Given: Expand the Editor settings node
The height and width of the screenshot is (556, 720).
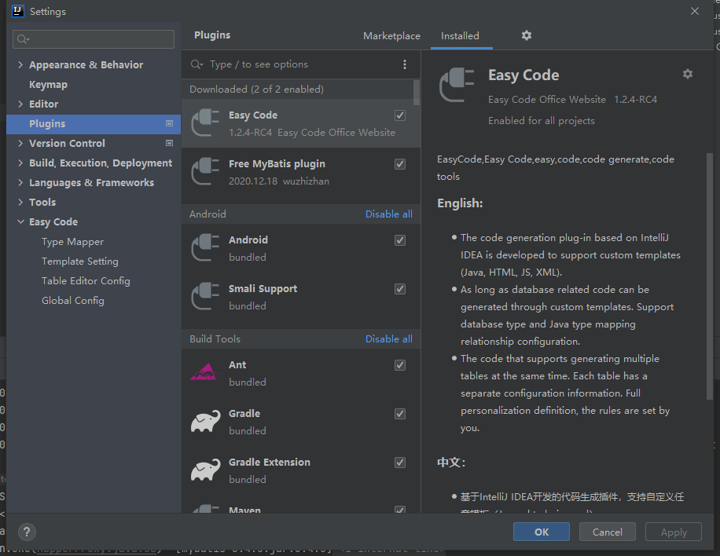Looking at the screenshot, I should (20, 104).
